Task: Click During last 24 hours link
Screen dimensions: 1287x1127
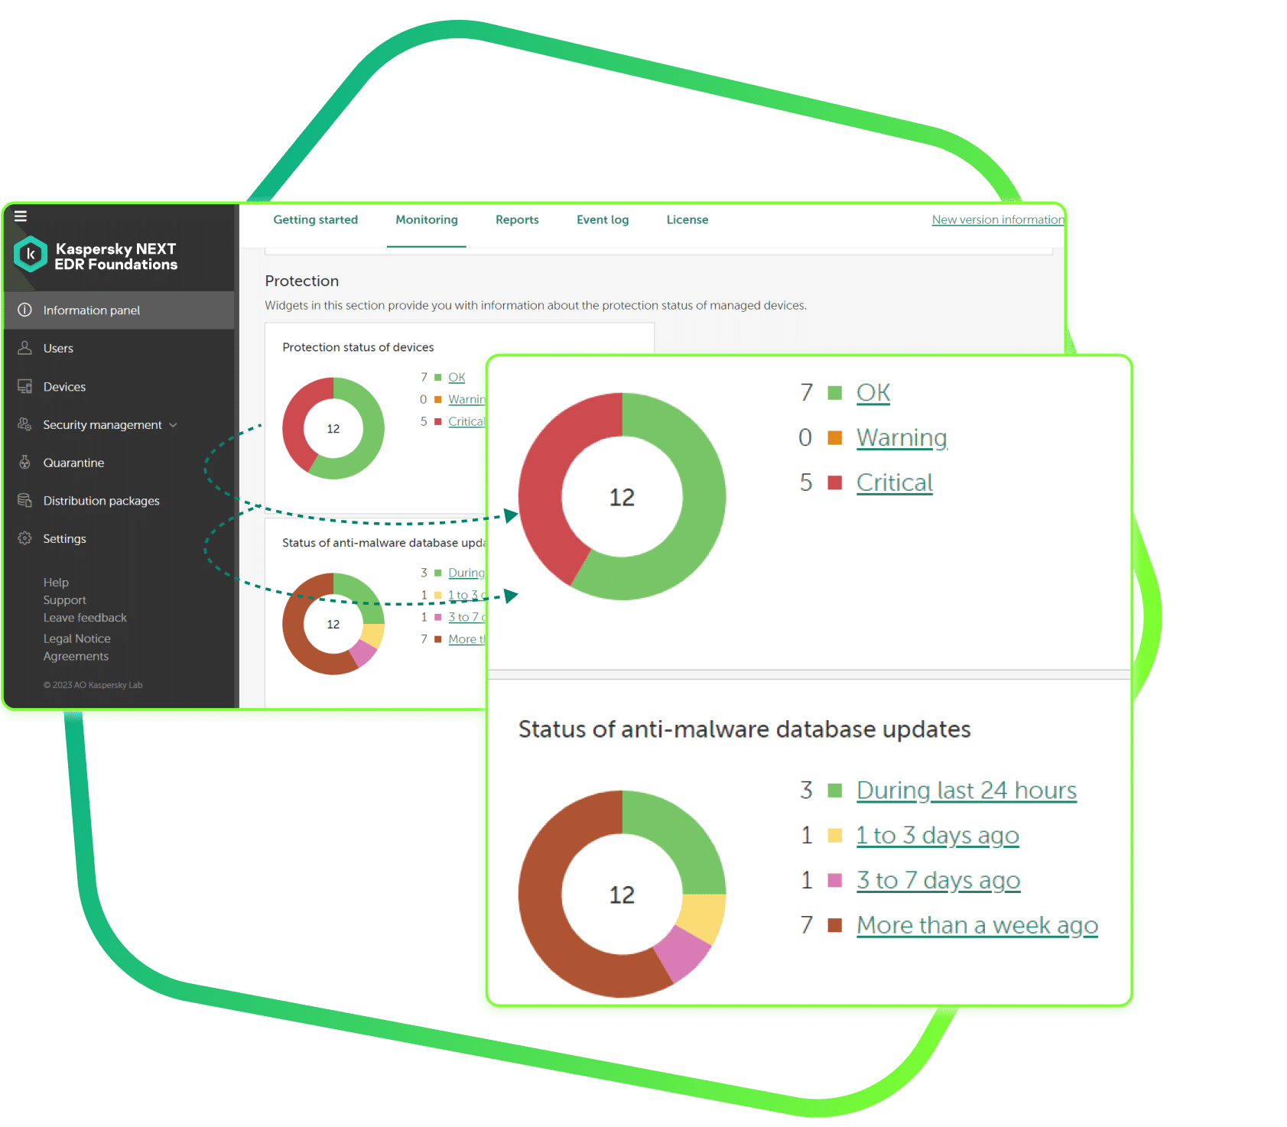Action: coord(966,790)
